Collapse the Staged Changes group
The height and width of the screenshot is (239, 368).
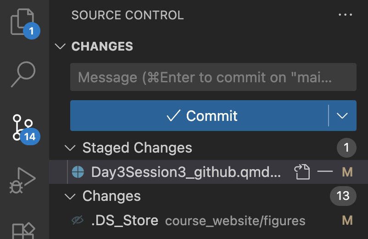pos(70,148)
